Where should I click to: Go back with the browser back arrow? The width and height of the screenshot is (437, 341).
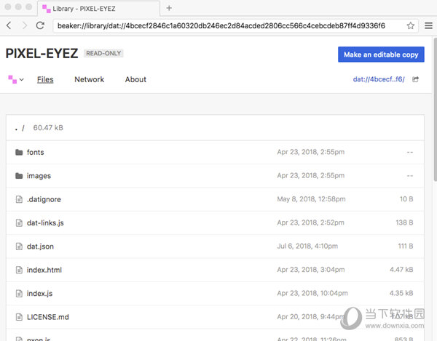point(9,25)
